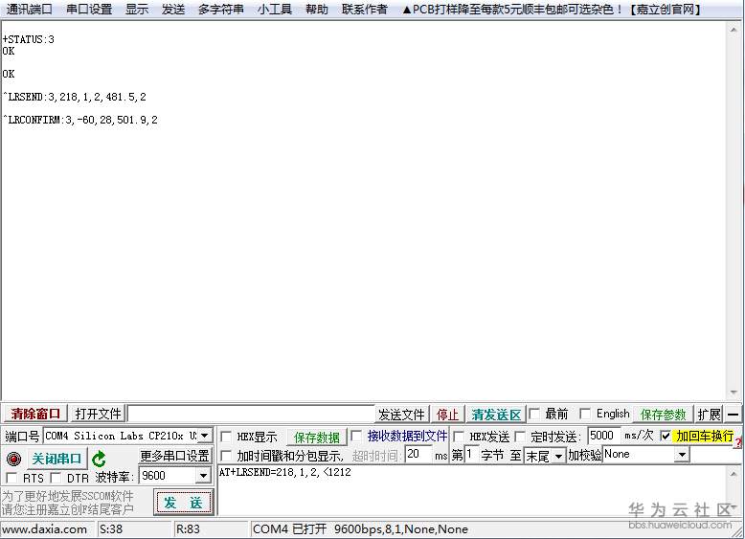Click the 发送文件 button
Screen dimensions: 745x539
point(401,415)
